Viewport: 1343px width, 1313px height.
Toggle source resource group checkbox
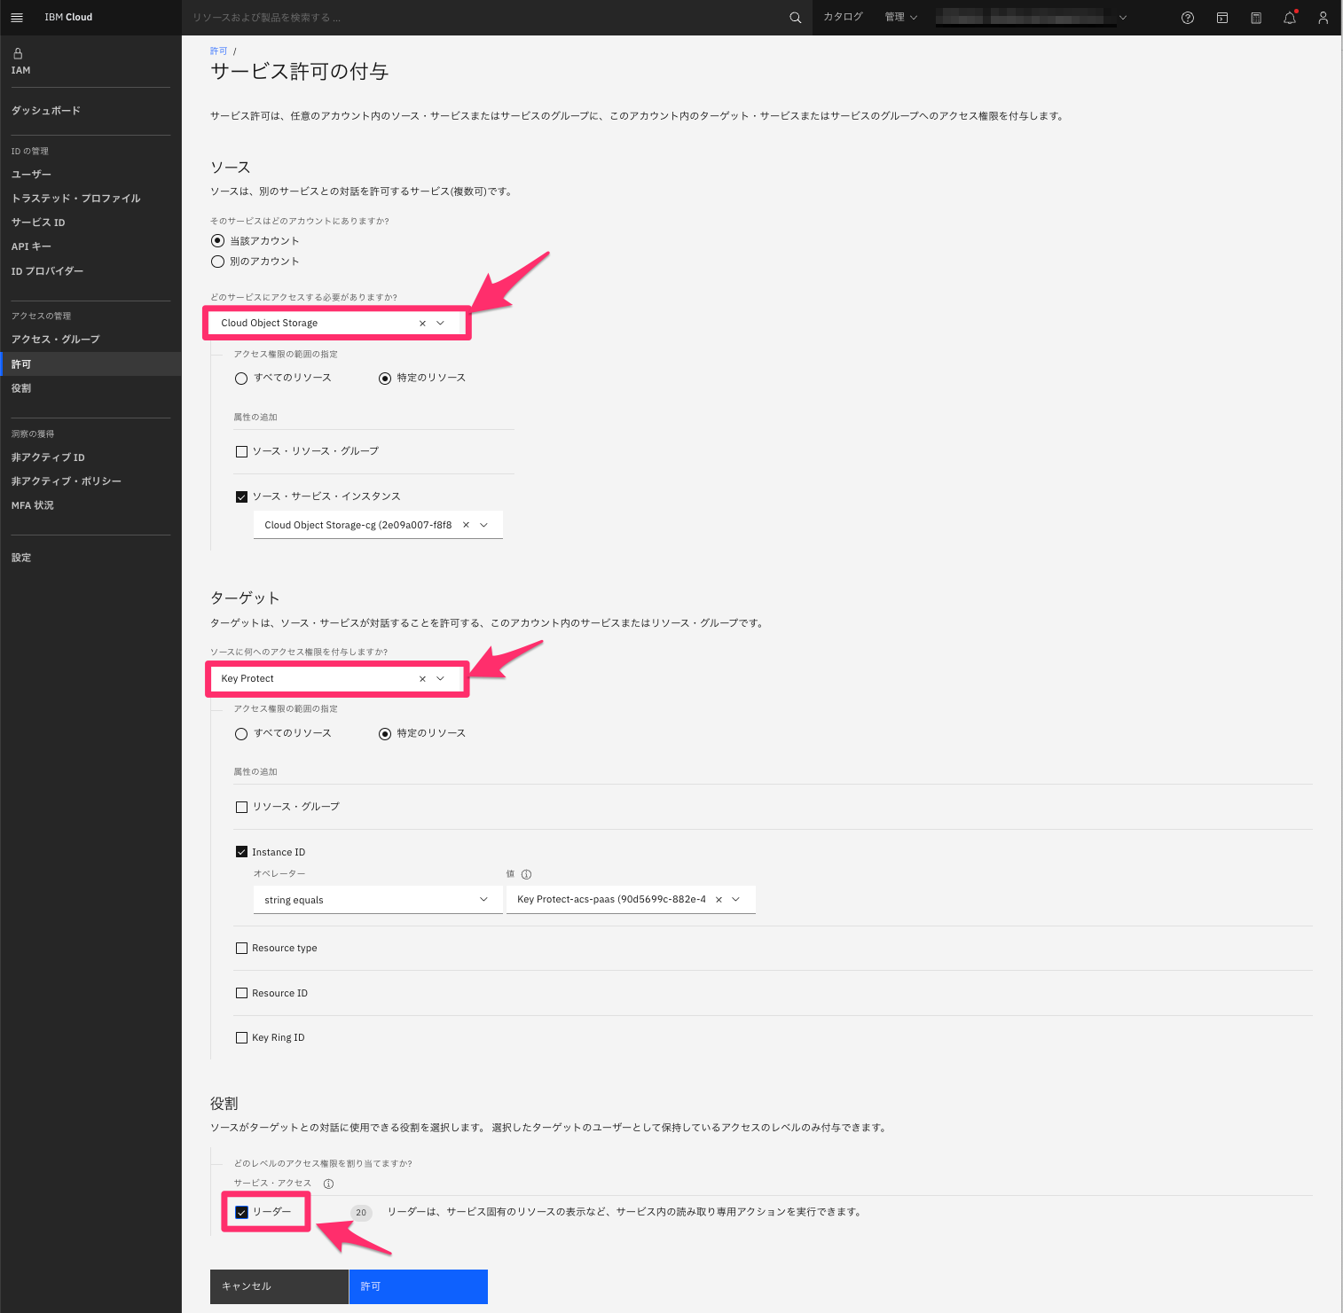(x=241, y=452)
